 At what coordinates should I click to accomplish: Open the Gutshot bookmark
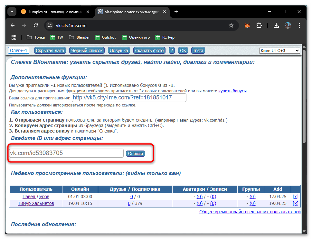coord(106,37)
